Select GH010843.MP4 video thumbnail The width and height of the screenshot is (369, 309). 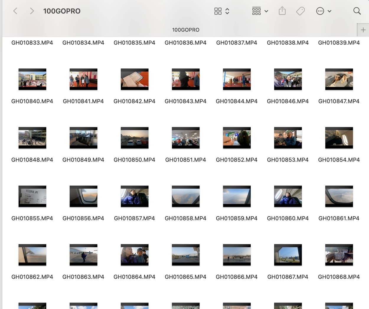click(186, 79)
